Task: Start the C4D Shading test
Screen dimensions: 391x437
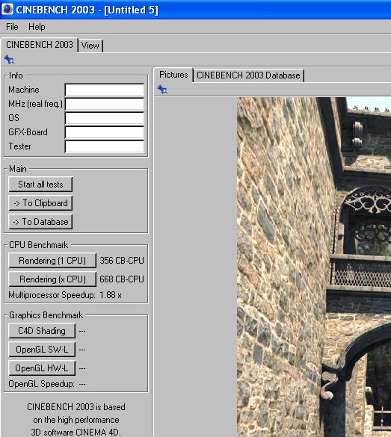Action: (42, 331)
